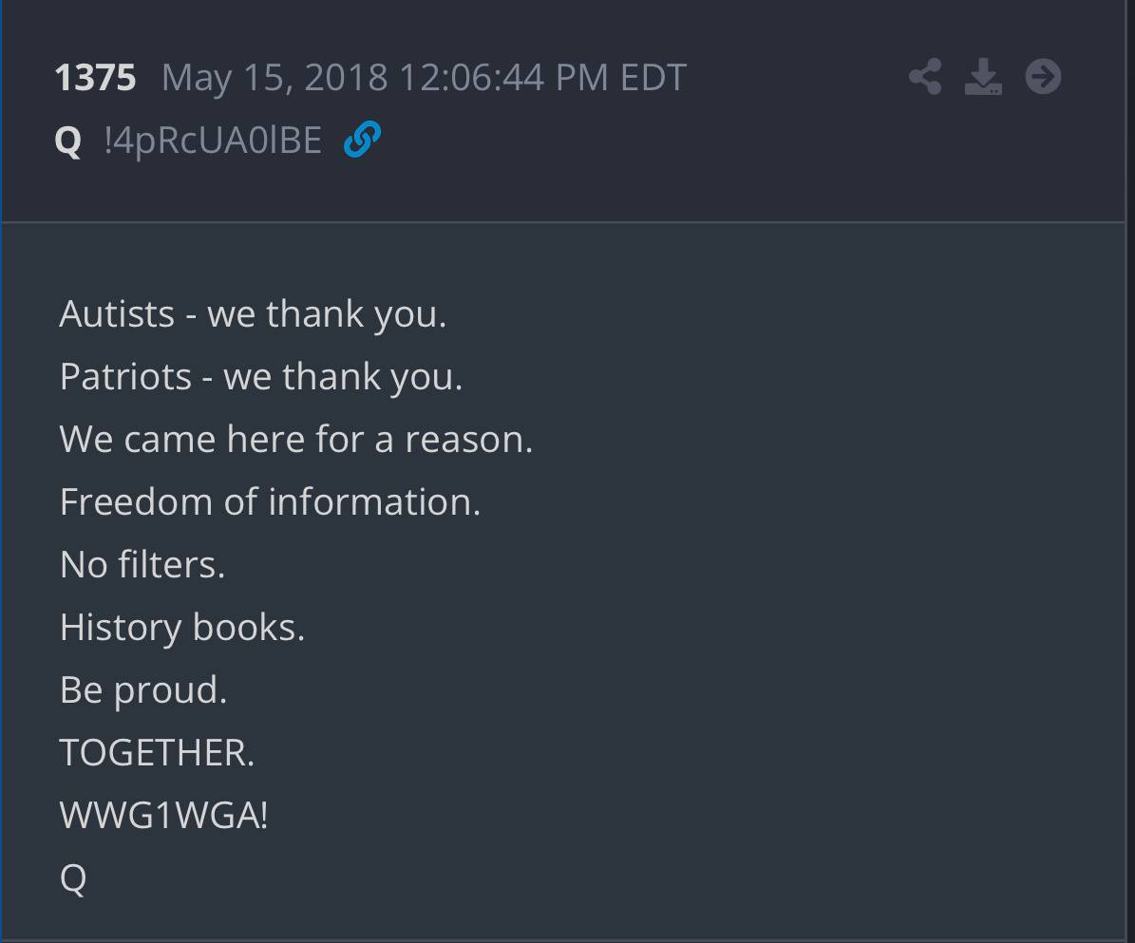Open the blue chain link icon
Viewport: 1135px width, 943px height.
[362, 141]
